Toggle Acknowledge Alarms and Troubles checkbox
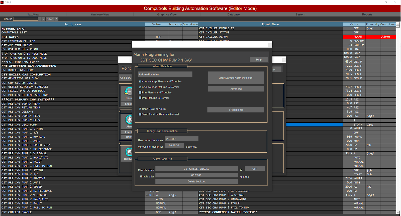This screenshot has width=401, height=216. (x=140, y=81)
